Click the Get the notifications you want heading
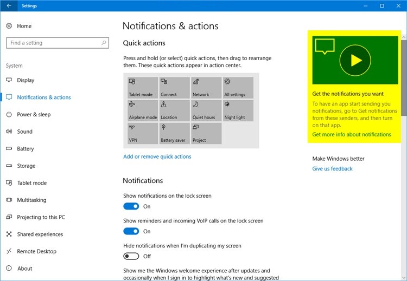 [348, 94]
